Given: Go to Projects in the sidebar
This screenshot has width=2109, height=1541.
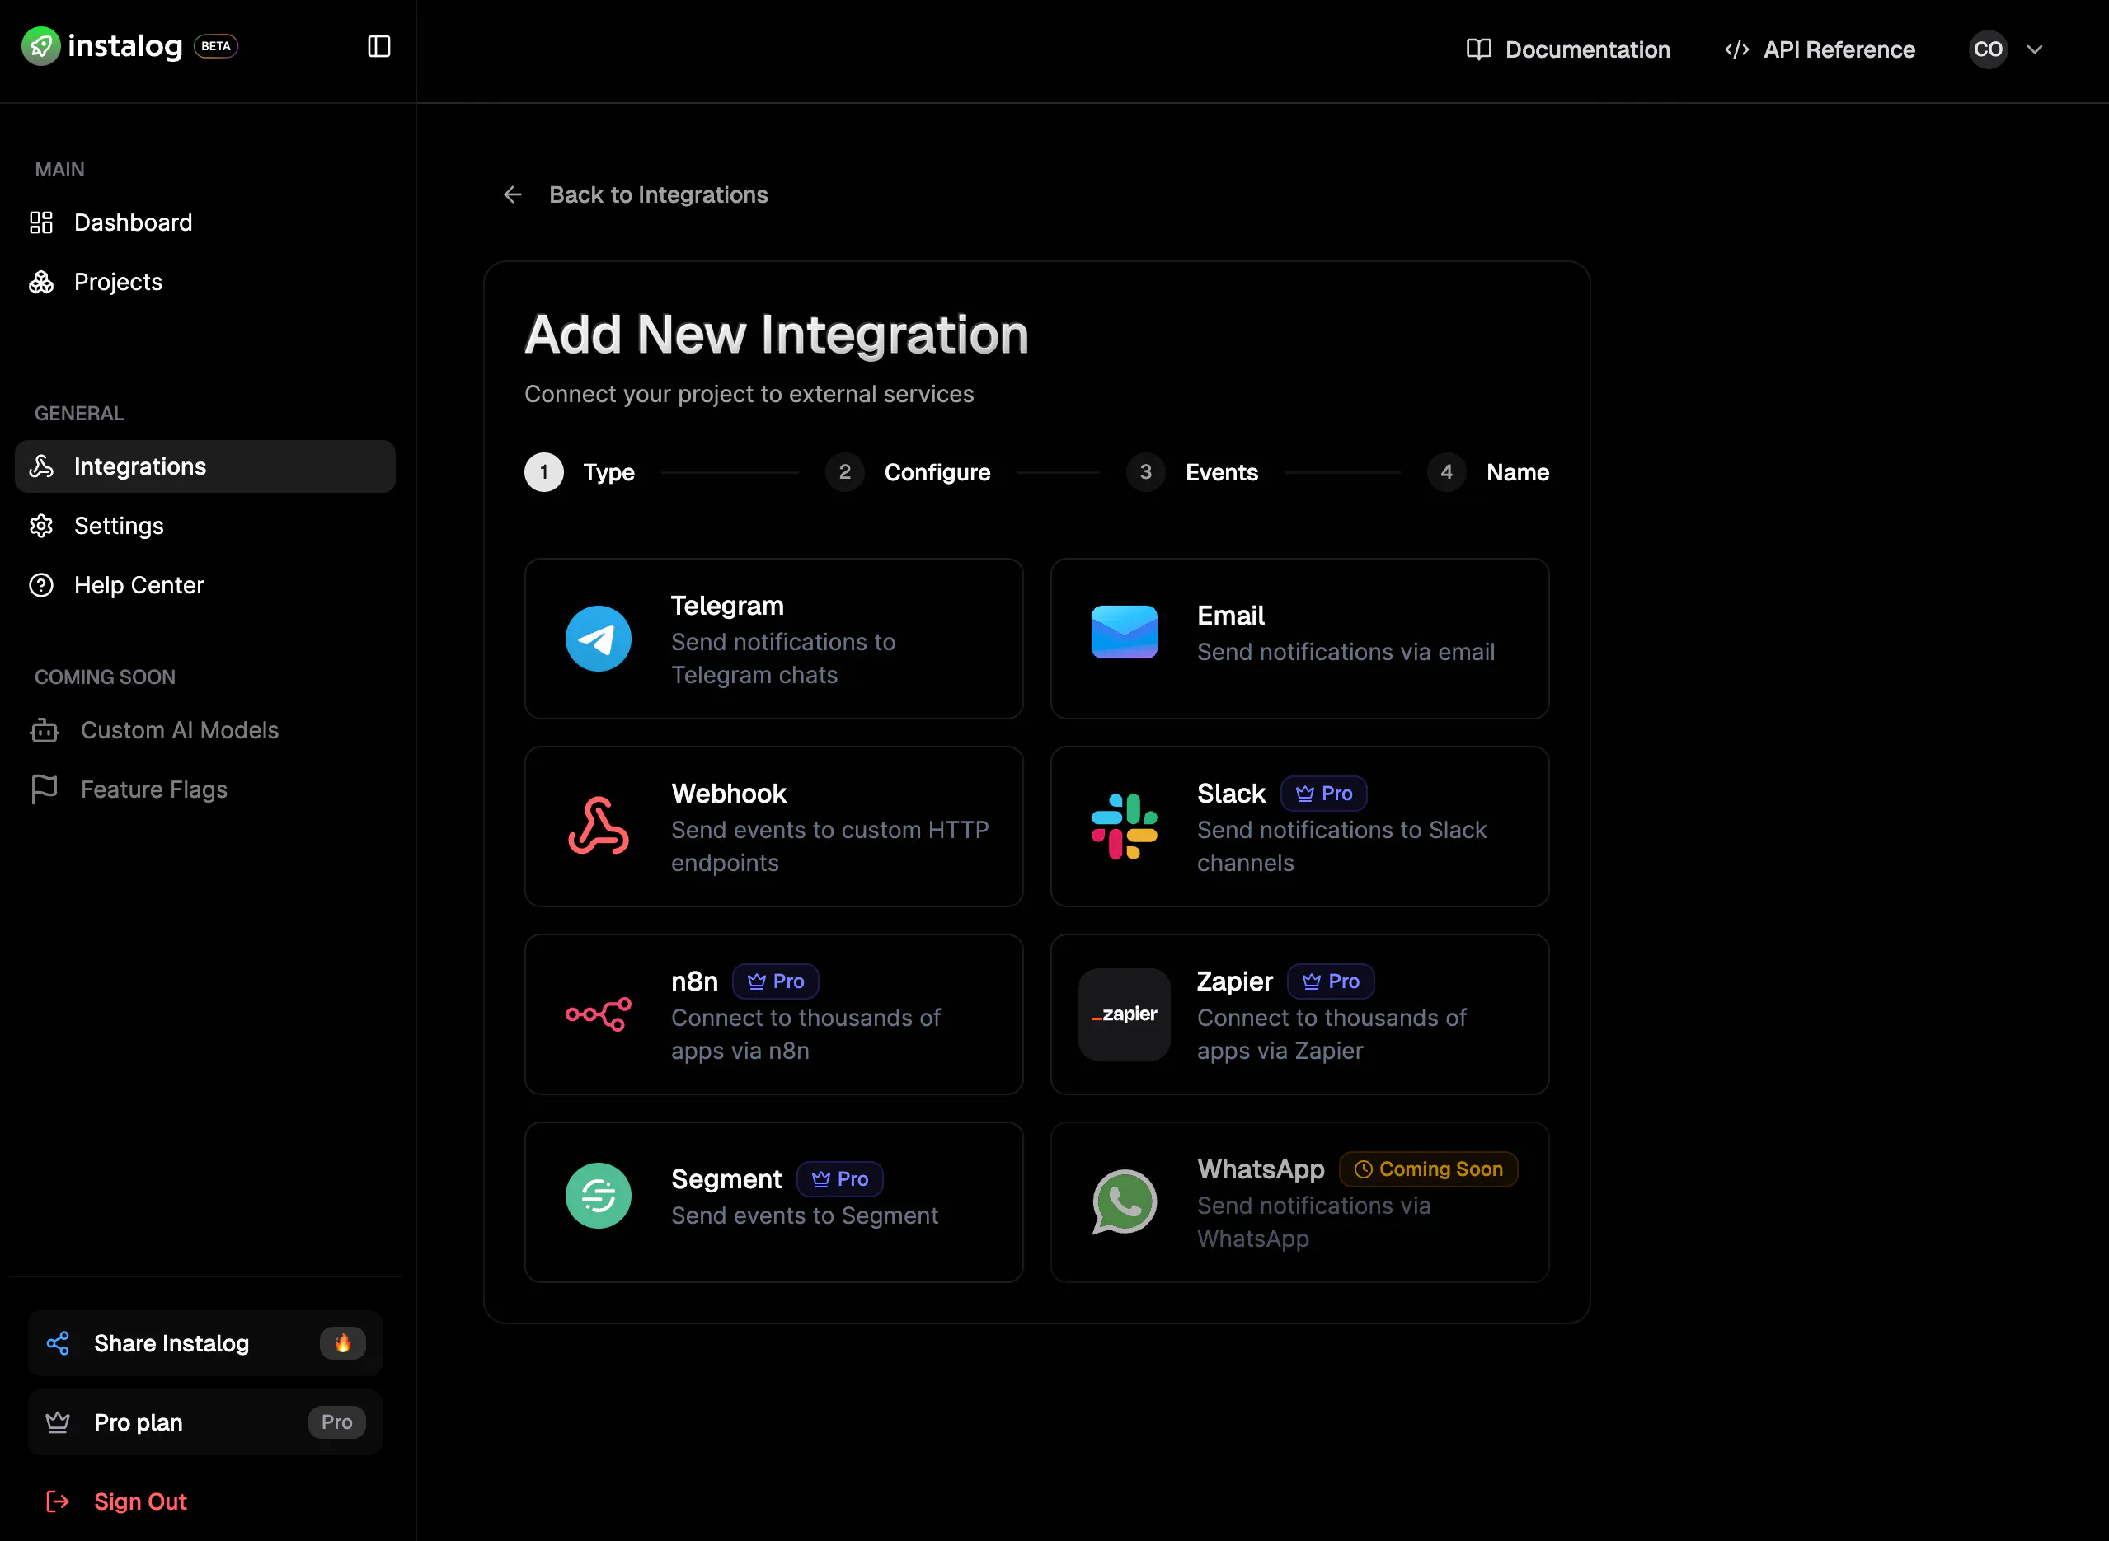Looking at the screenshot, I should (x=205, y=282).
